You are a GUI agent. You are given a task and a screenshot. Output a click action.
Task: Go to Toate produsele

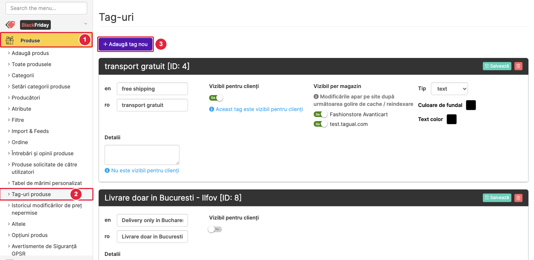[32, 64]
